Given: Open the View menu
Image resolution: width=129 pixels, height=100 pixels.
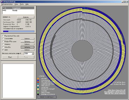Looking at the screenshot, I should click(x=16, y=4).
